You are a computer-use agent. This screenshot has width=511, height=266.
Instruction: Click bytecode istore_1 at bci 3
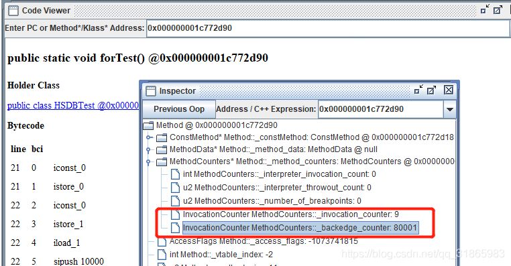tap(68, 224)
